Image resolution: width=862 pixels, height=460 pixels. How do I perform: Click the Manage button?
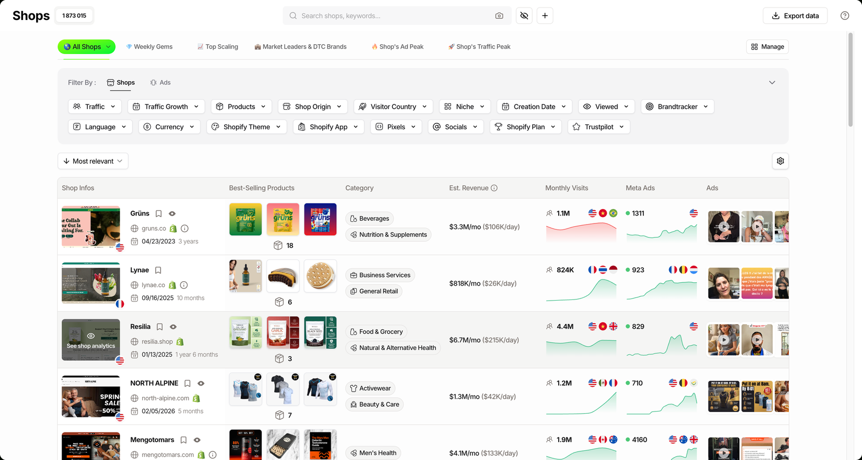pos(768,47)
